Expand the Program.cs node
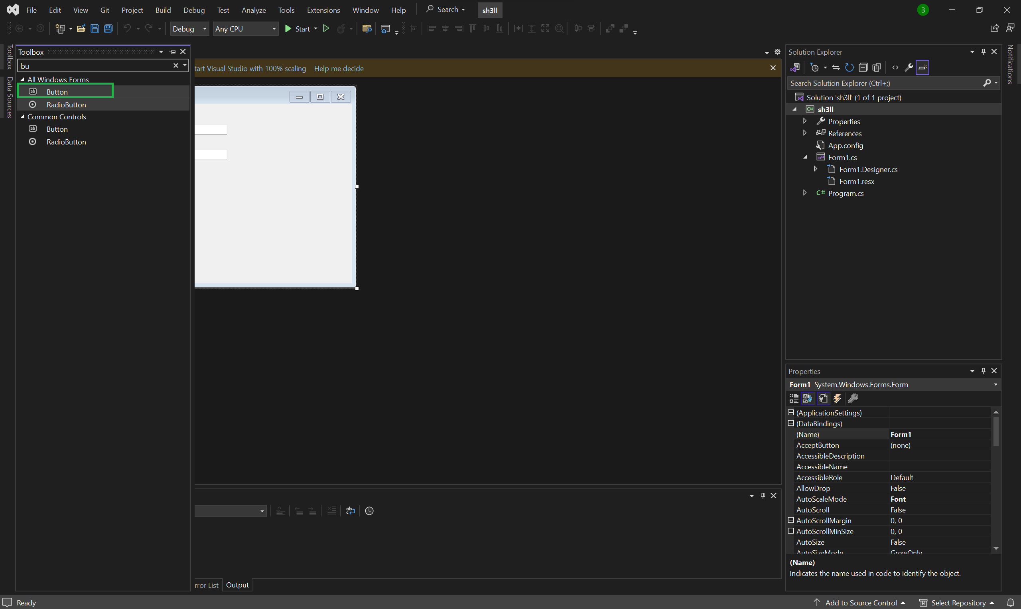Viewport: 1021px width, 609px height. [x=804, y=193]
